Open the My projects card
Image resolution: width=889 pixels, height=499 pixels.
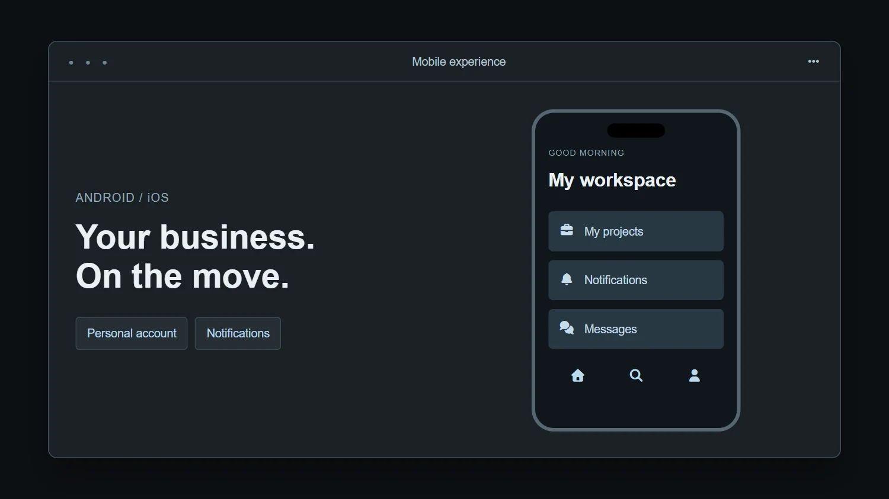tap(636, 231)
